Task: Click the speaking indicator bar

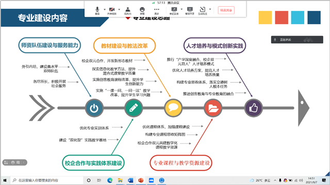Action: pyautogui.click(x=297, y=40)
